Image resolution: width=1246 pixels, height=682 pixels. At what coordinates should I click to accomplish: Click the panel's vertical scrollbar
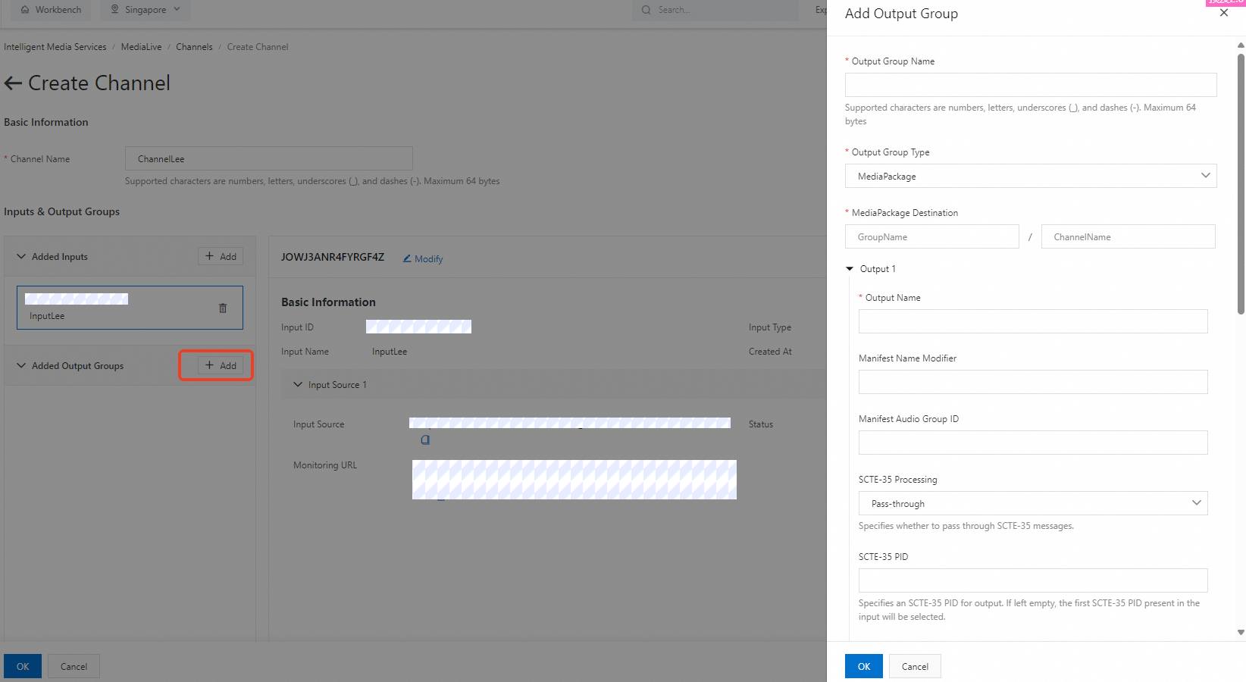[1241, 182]
